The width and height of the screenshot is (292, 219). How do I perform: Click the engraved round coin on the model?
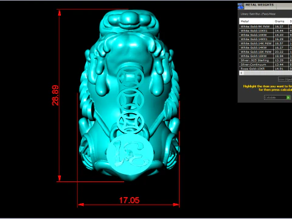click(130, 155)
